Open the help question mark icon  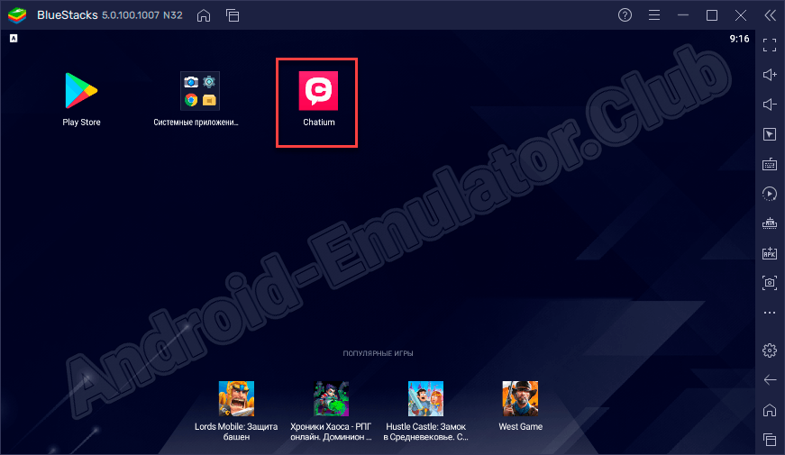point(625,15)
